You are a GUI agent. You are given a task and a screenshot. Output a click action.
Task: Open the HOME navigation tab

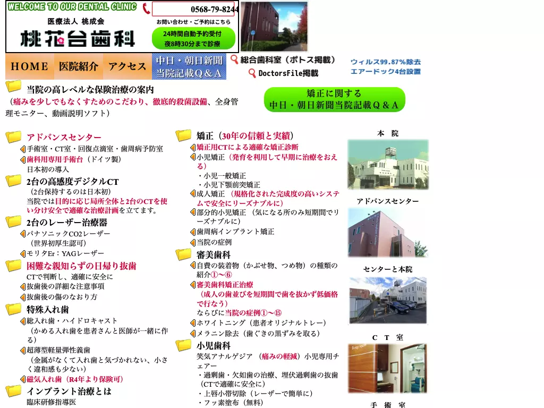coord(30,66)
